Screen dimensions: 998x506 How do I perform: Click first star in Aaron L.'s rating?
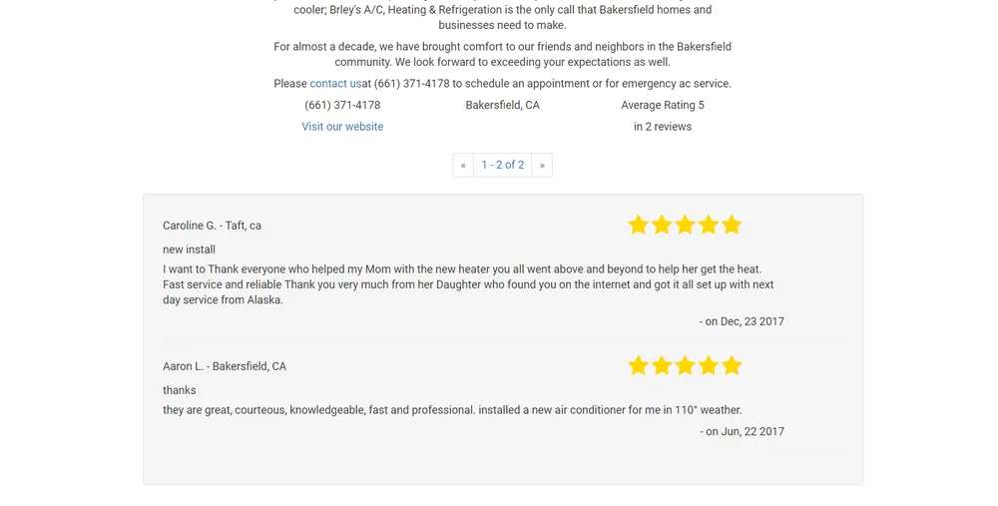[x=639, y=366]
